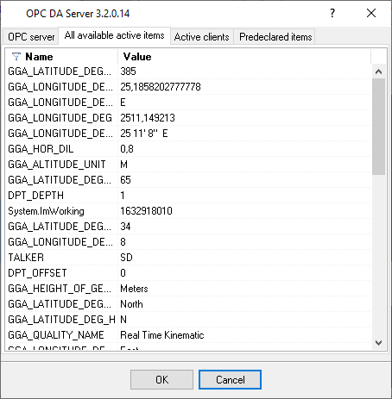Select the row with value 8
The height and width of the screenshot is (399, 392).
pos(189,242)
